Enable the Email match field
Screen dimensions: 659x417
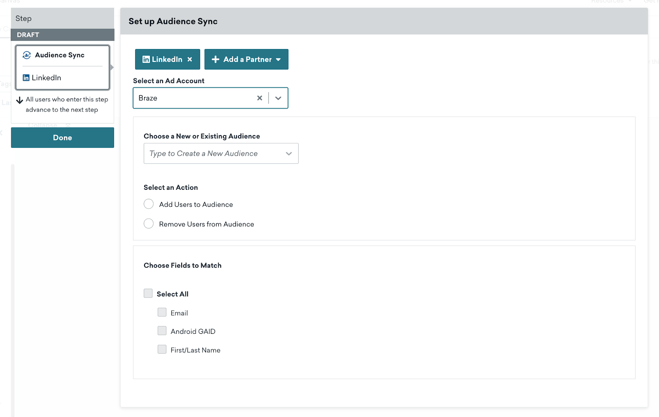(162, 312)
